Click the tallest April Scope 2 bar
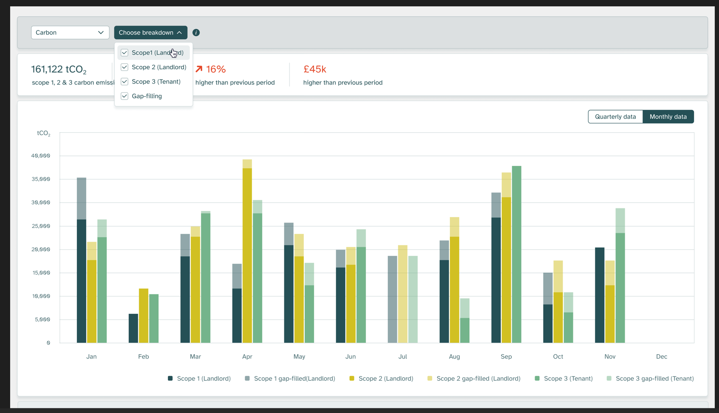 pos(247,253)
